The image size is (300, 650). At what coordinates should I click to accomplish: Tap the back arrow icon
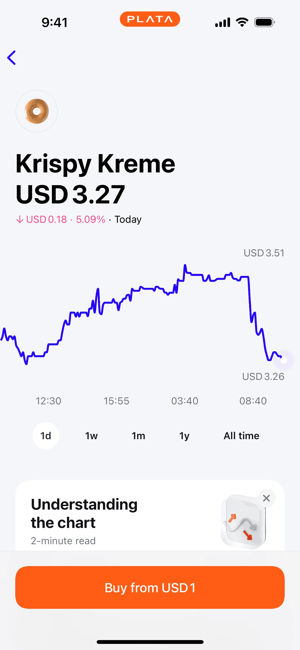12,58
